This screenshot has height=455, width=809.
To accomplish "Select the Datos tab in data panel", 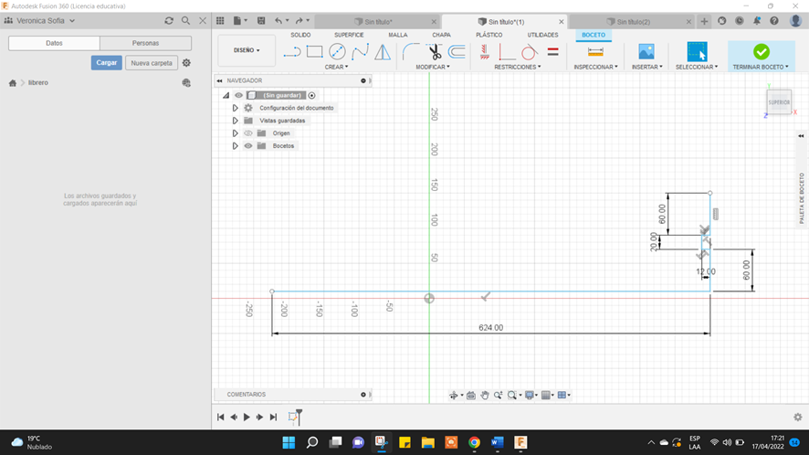I will point(54,43).
